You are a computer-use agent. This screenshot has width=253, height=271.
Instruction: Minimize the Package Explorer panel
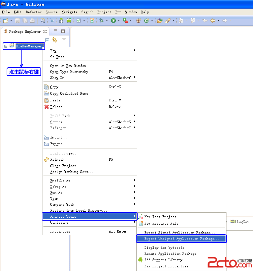55,30
